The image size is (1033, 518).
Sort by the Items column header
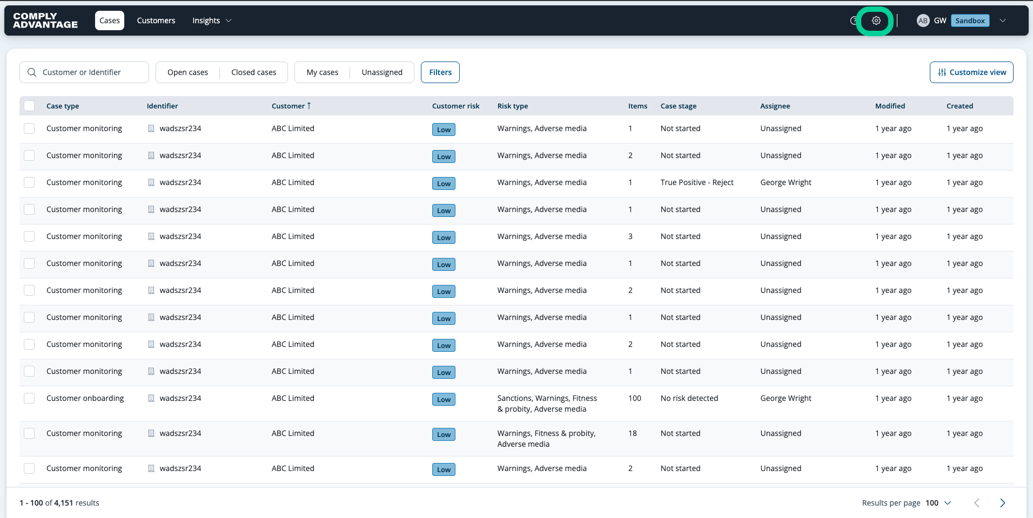(638, 106)
